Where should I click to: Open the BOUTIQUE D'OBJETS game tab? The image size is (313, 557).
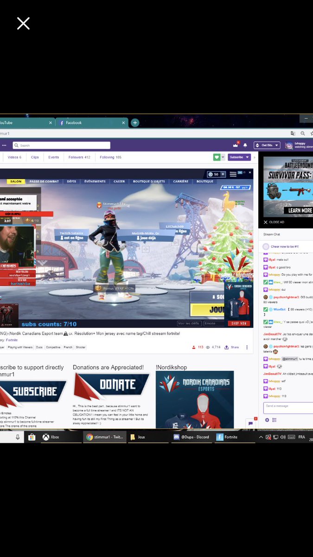pyautogui.click(x=148, y=181)
